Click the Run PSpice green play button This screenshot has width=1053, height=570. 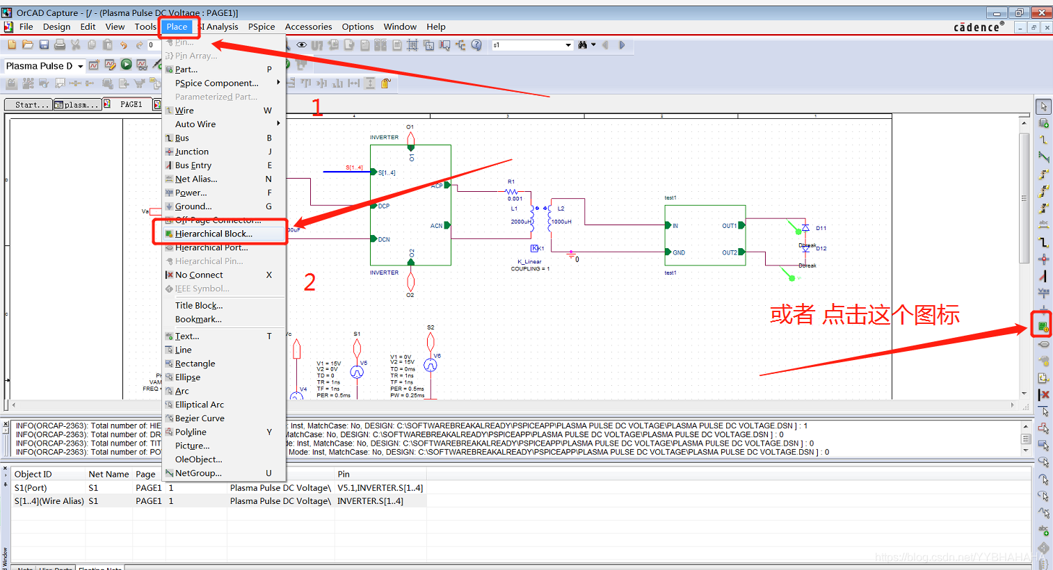click(x=126, y=65)
